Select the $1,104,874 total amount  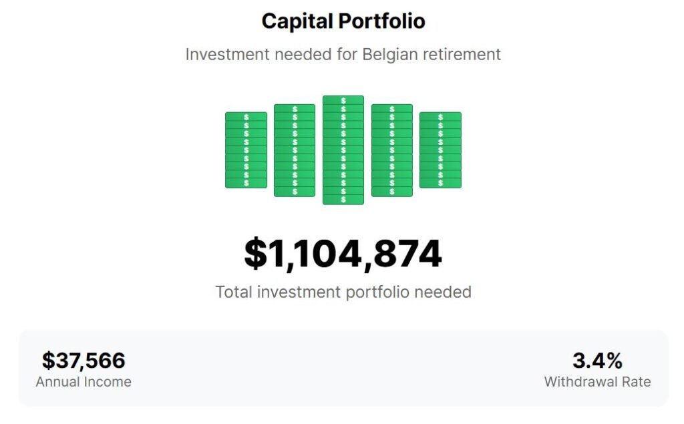click(x=343, y=254)
